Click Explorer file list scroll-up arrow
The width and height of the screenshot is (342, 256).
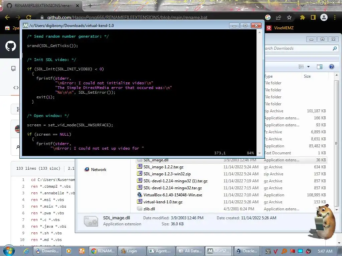click(337, 75)
